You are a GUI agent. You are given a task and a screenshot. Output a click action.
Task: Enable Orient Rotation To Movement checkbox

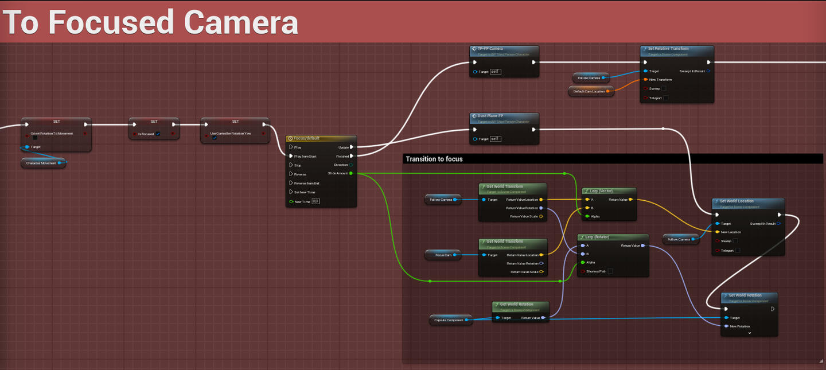[35, 138]
